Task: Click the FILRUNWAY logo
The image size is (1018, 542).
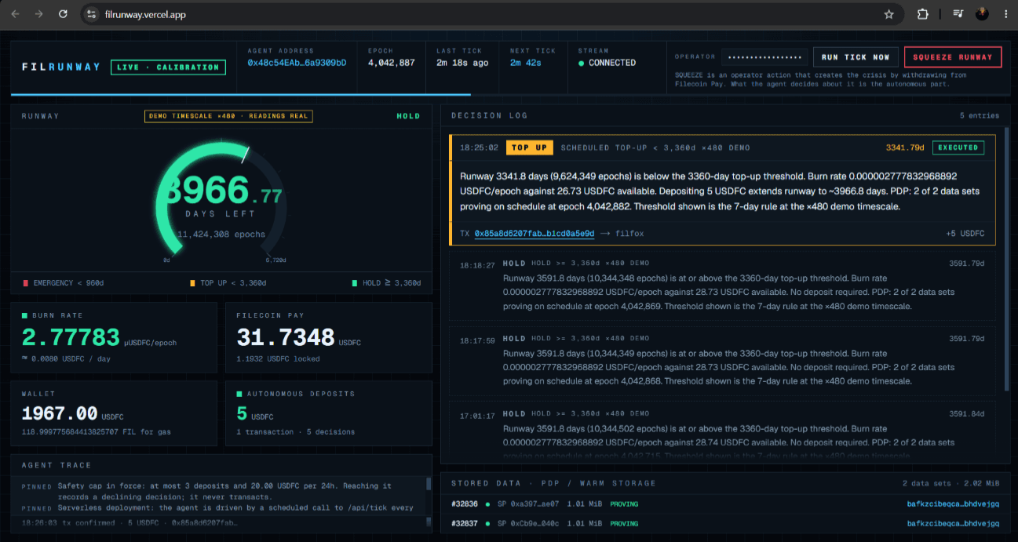Action: point(61,67)
